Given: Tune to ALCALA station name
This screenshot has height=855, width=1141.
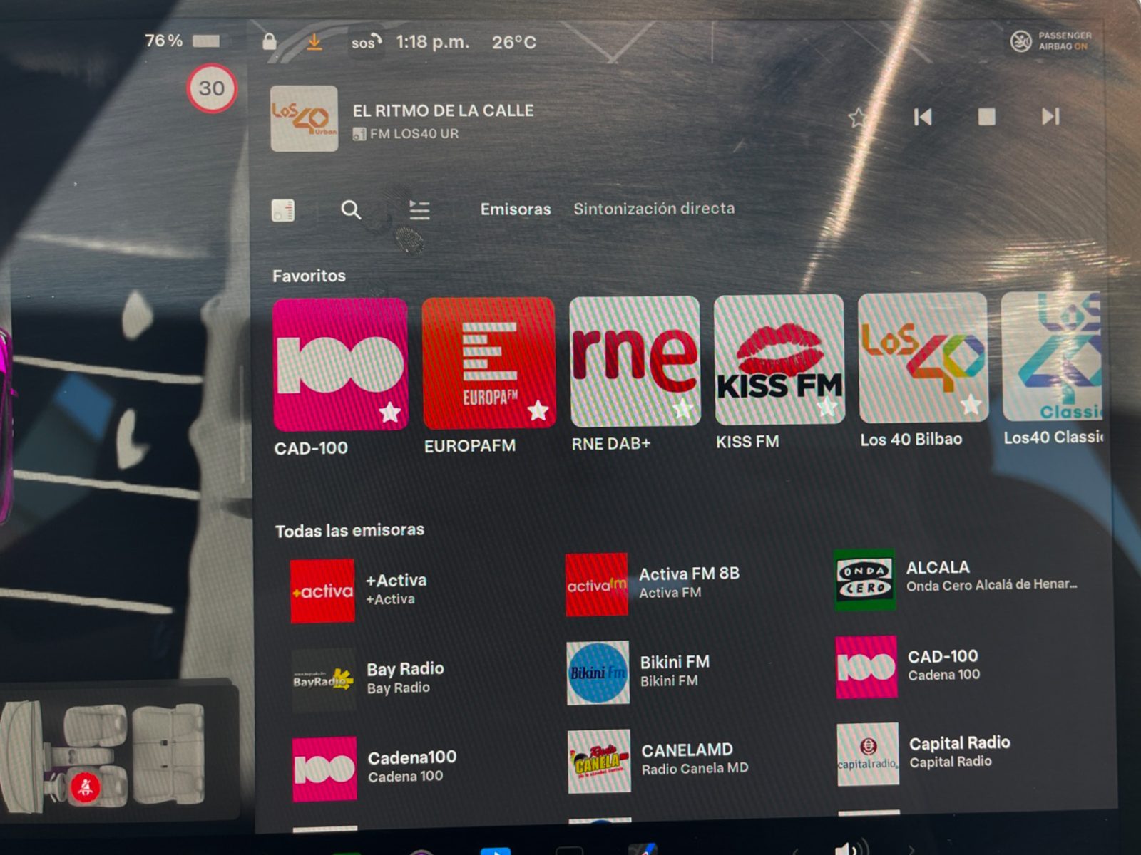Looking at the screenshot, I should 938,568.
